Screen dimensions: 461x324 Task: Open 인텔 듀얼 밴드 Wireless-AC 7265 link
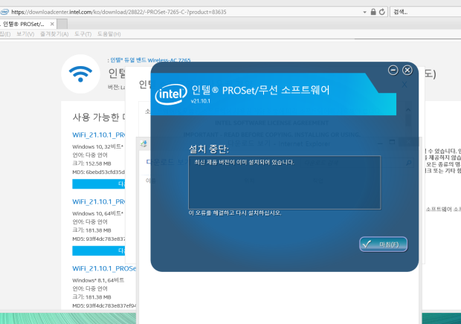coord(150,60)
